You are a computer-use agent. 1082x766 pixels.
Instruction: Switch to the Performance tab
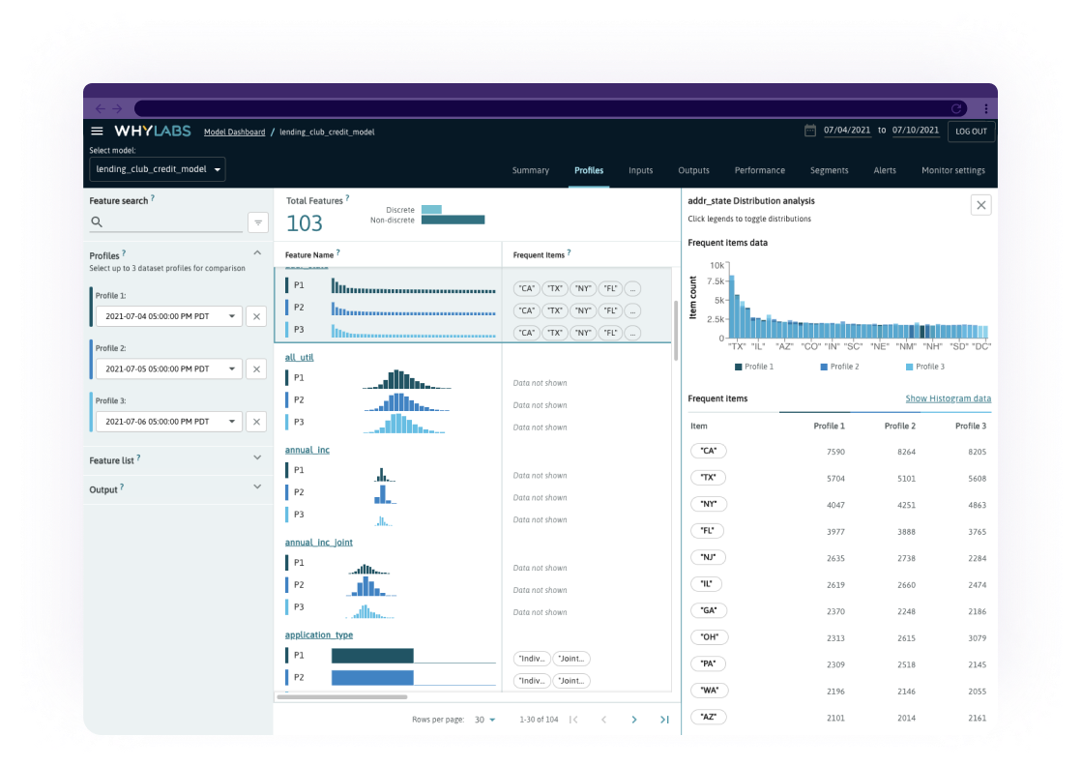(759, 170)
